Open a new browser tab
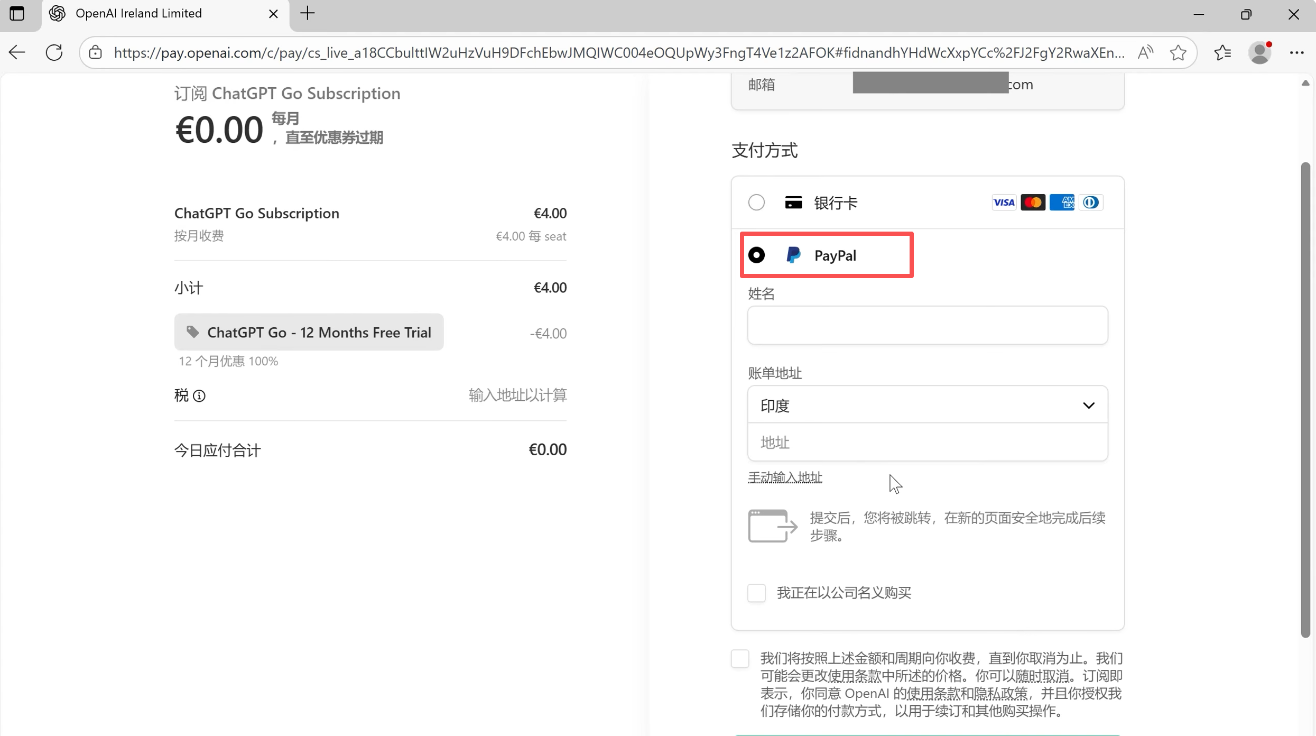The width and height of the screenshot is (1316, 736). pos(308,13)
